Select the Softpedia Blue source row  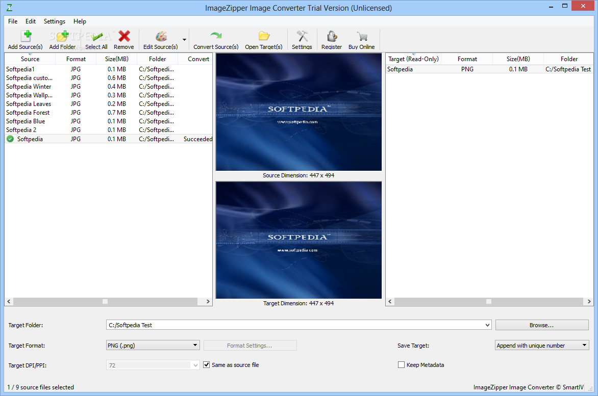coord(108,121)
